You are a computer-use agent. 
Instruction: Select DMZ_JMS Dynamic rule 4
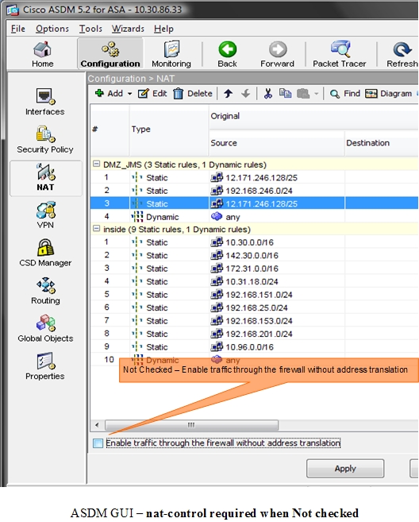255,217
